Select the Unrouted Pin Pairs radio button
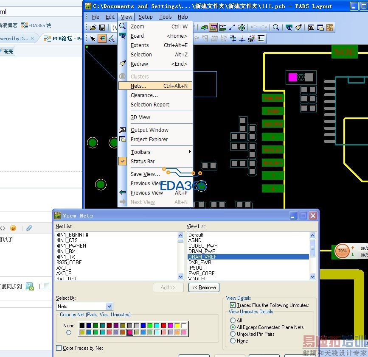368x357 pixels. click(233, 334)
